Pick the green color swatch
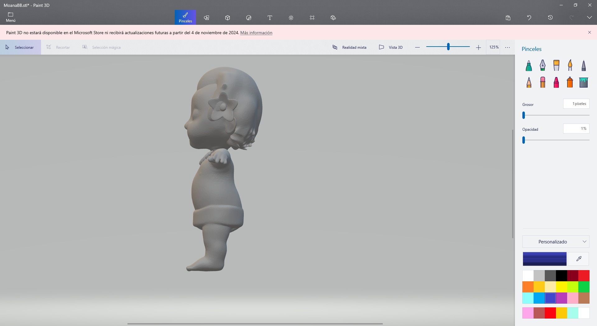Screen dimensions: 597x326 click(x=584, y=287)
